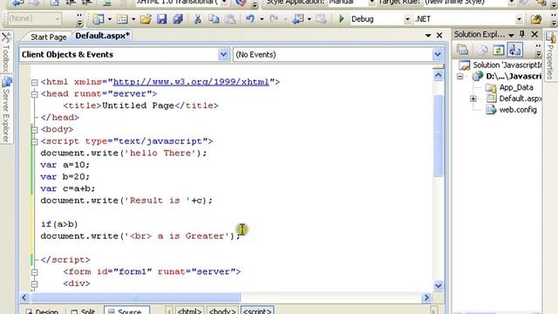The height and width of the screenshot is (314, 558).
Task: Select the <body> tag navigator button
Action: tap(222, 311)
